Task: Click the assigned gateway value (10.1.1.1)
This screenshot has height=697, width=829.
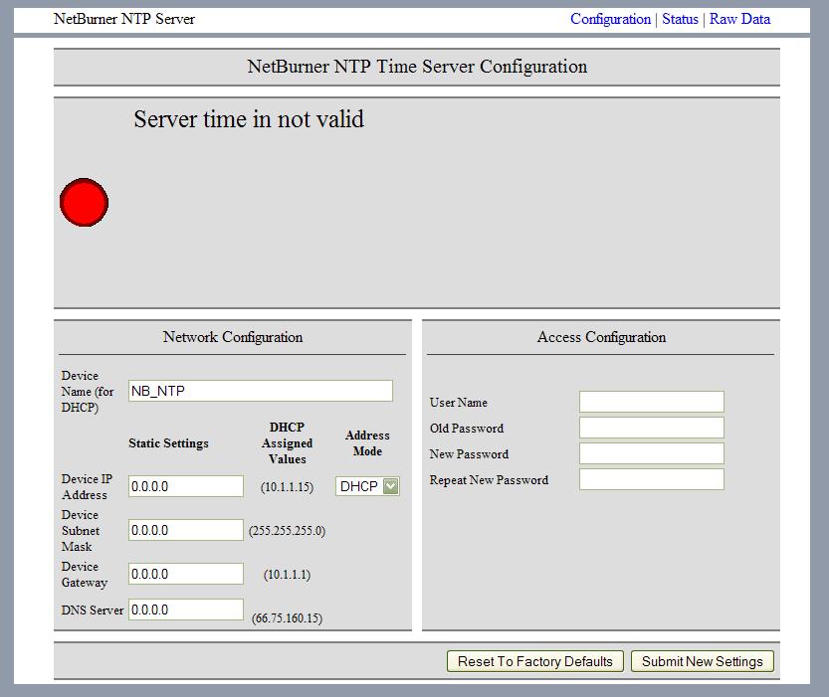Action: point(287,575)
